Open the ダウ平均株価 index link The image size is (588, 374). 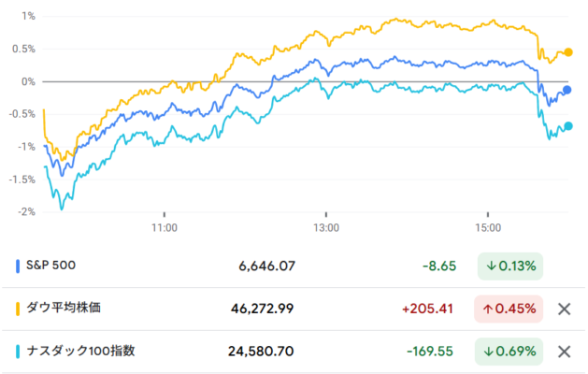click(79, 309)
